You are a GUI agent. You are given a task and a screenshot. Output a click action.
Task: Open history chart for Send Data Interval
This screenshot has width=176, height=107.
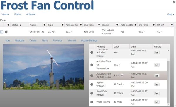click(x=157, y=93)
